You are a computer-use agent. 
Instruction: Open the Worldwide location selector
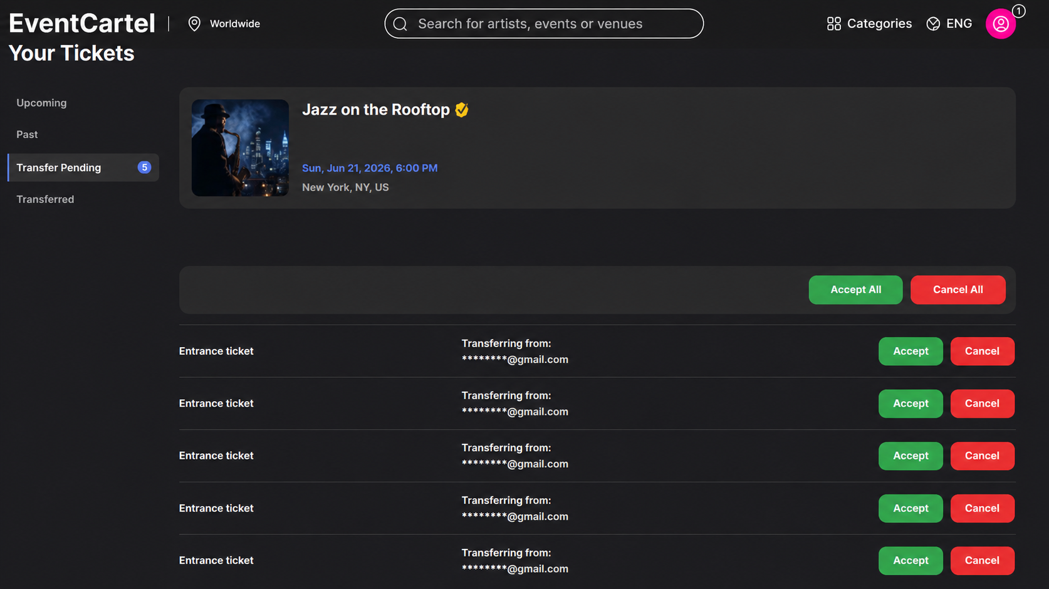224,24
